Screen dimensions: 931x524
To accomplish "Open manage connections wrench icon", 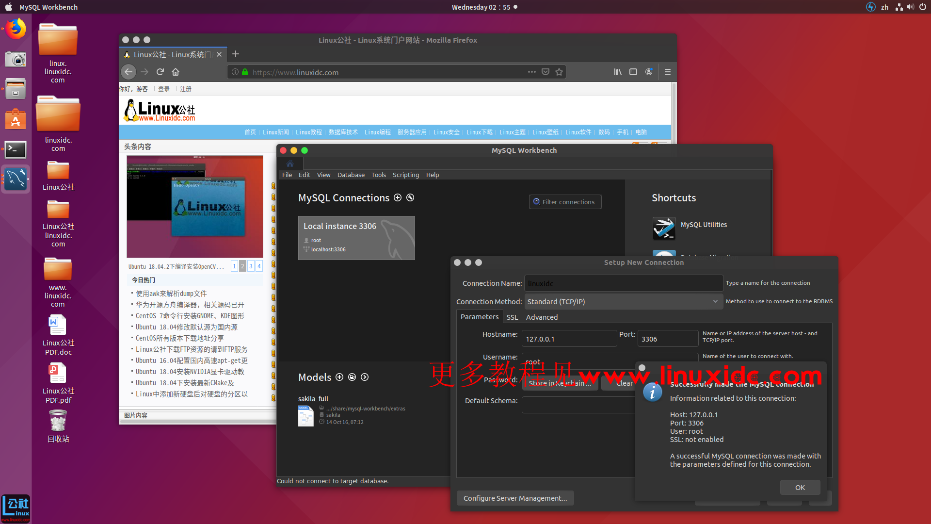I will (410, 197).
